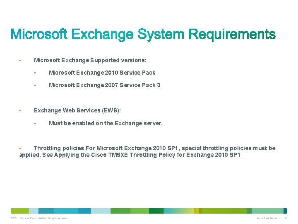Select the line "Microsoft Exchange Supported versions:"
The height and width of the screenshot is (224, 298).
tap(90, 61)
